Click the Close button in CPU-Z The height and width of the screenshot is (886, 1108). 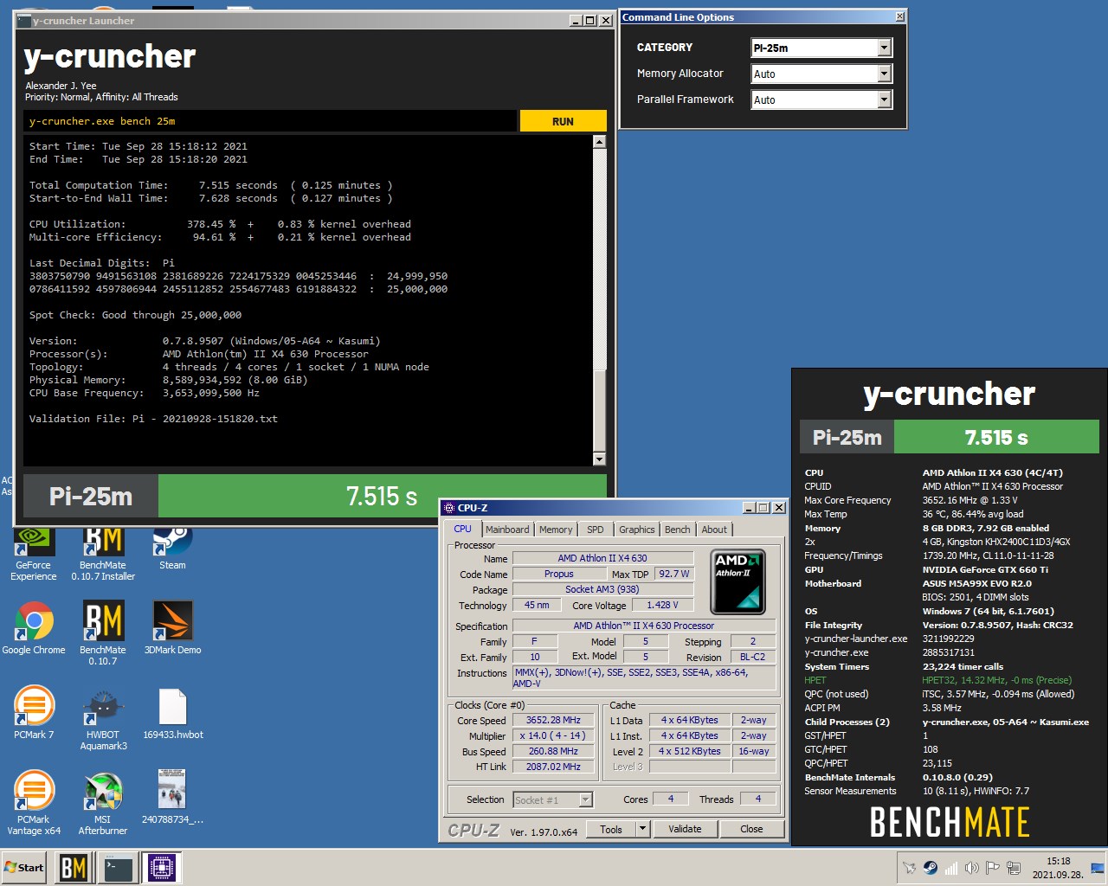click(x=751, y=829)
